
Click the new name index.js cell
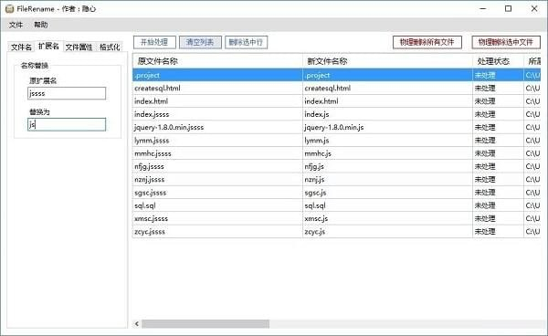click(387, 114)
